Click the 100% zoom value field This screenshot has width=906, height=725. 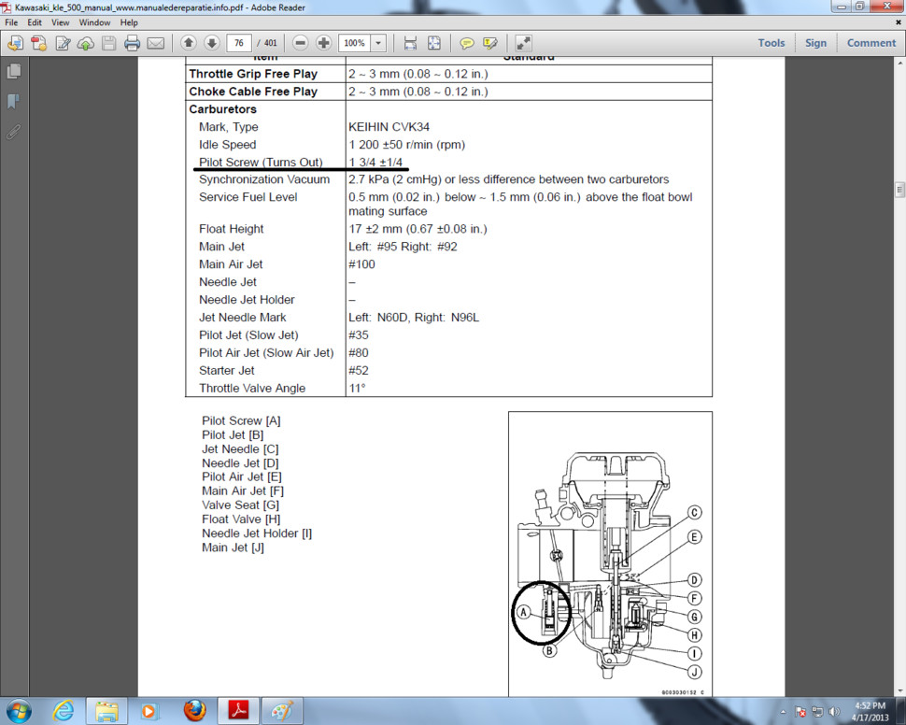pyautogui.click(x=355, y=43)
